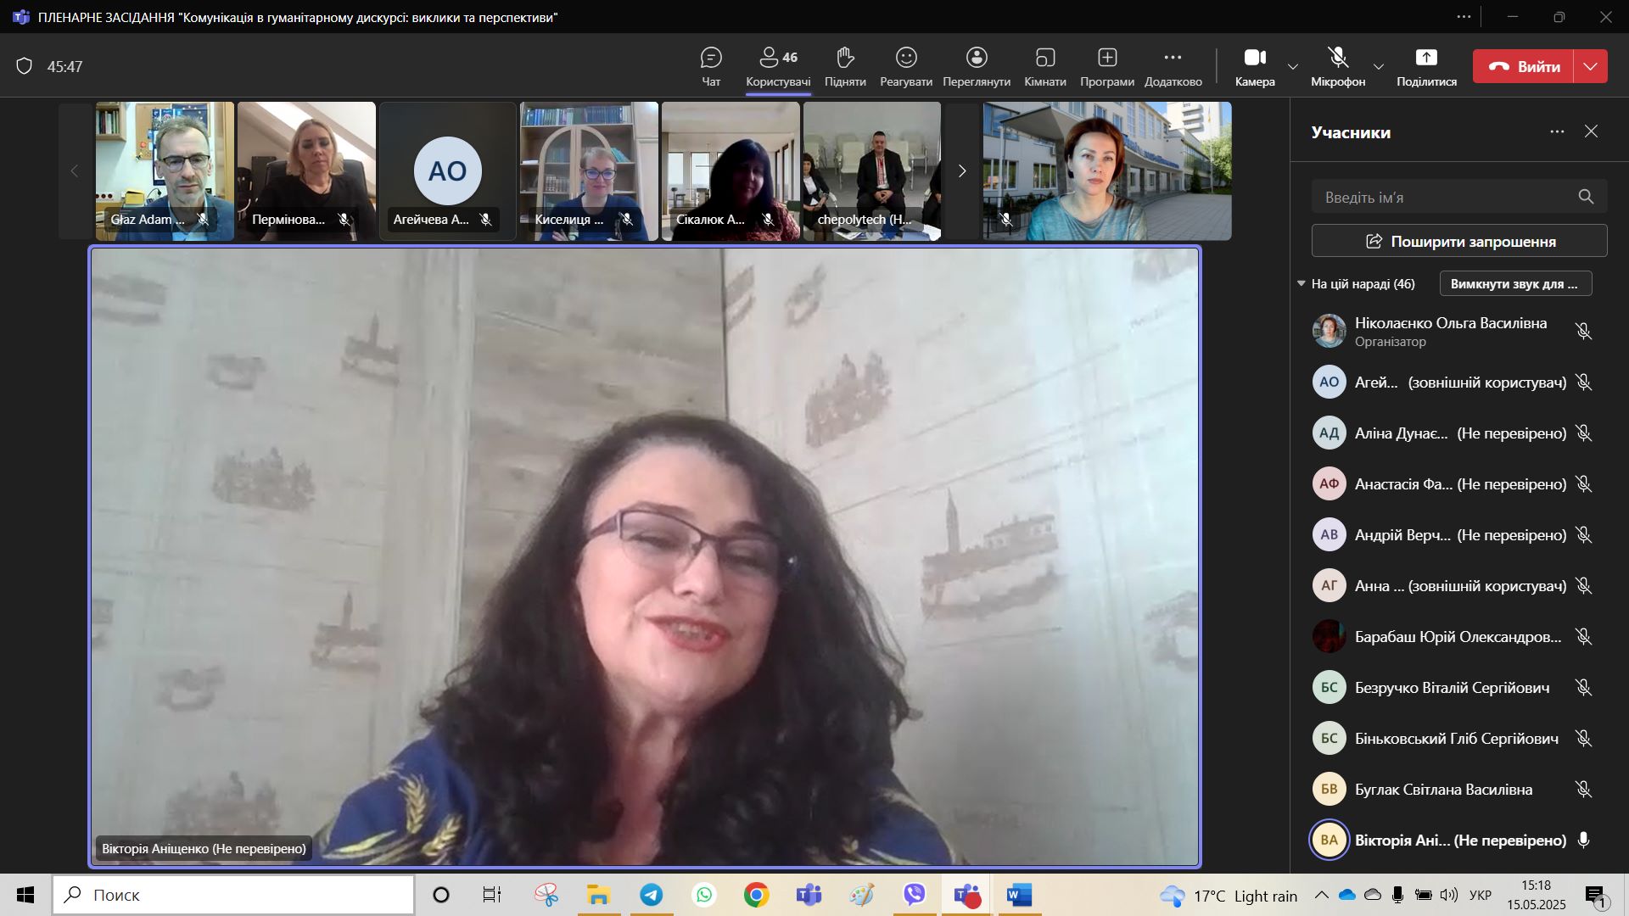Click the Введіть ім'я search field
This screenshot has height=916, width=1629.
click(x=1442, y=197)
